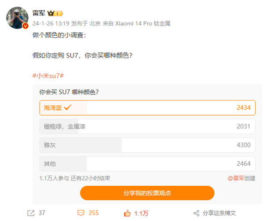
Task: Click the orange verified badge on avatar
Action: pos(26,26)
